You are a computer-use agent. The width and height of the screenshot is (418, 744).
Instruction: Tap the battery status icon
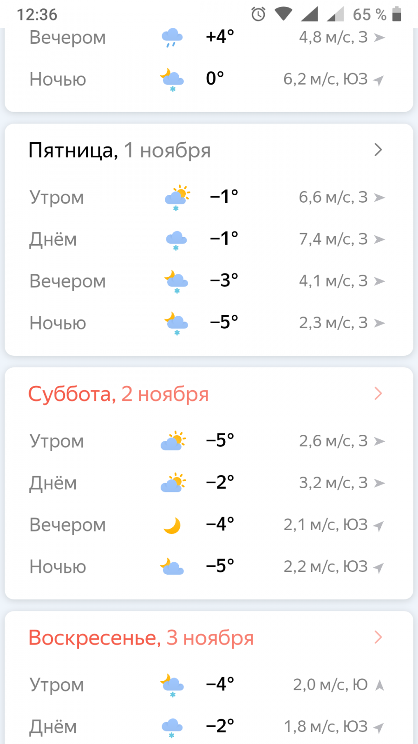coord(397,14)
